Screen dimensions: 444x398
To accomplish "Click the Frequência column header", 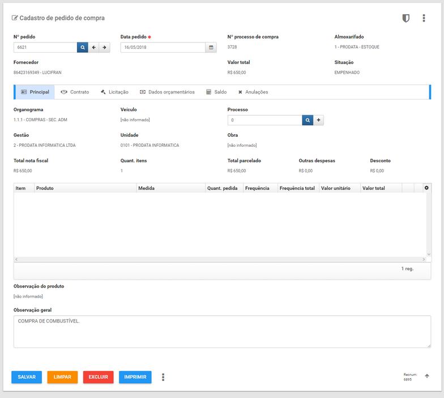I will click(261, 188).
